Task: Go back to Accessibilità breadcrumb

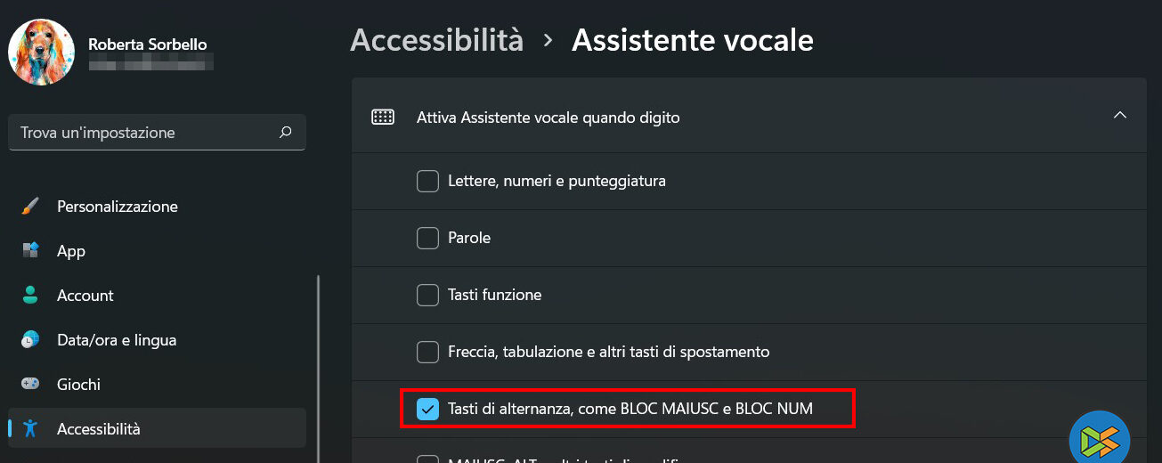Action: pyautogui.click(x=436, y=40)
